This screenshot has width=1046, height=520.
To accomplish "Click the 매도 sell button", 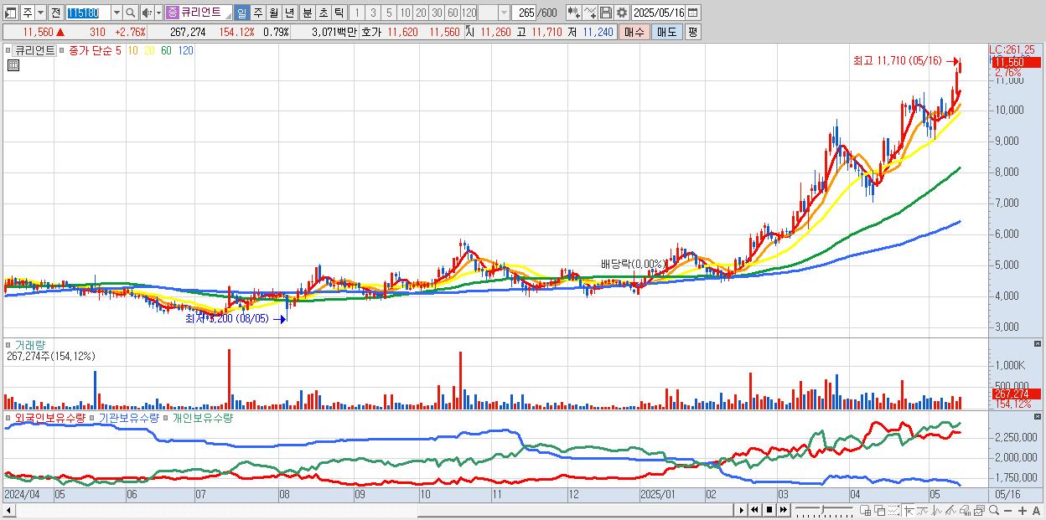I will pyautogui.click(x=666, y=32).
